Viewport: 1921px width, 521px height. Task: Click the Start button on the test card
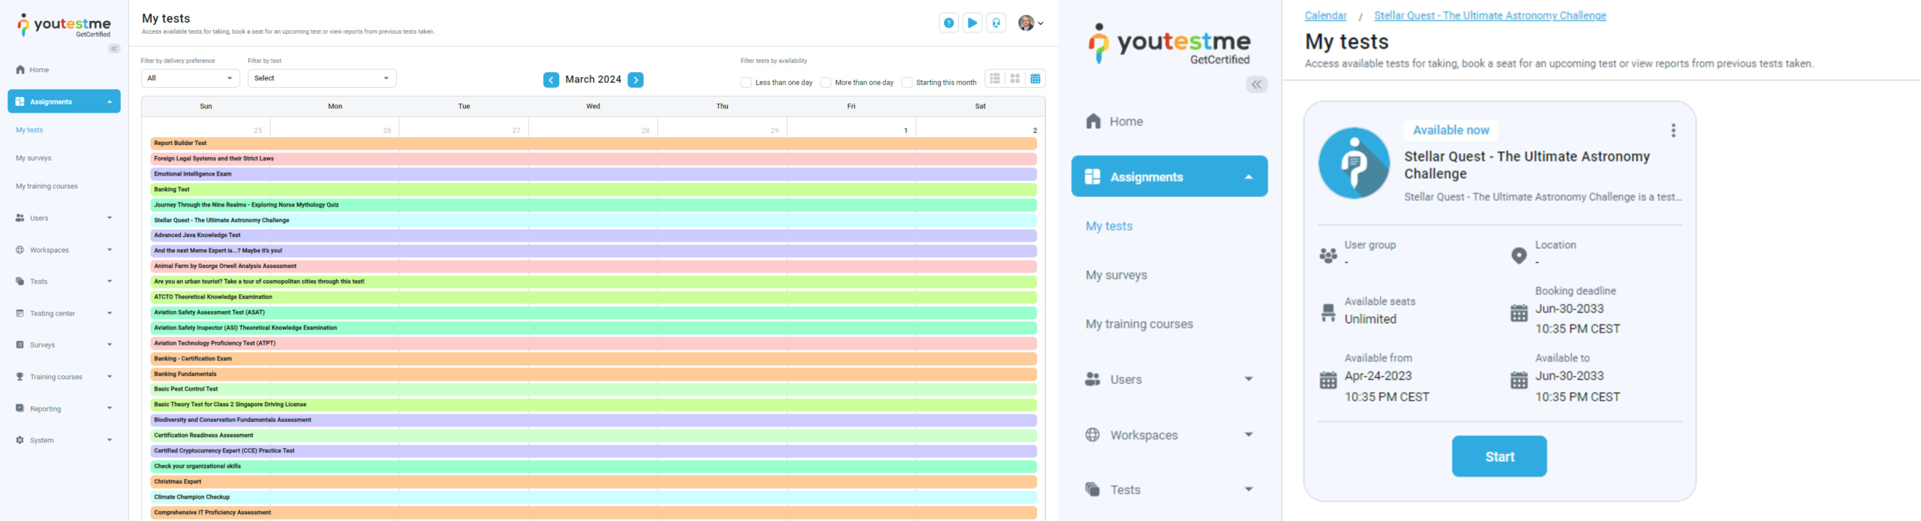click(x=1499, y=456)
